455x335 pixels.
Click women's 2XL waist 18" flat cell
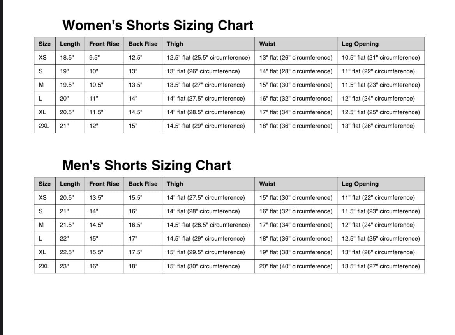296,126
